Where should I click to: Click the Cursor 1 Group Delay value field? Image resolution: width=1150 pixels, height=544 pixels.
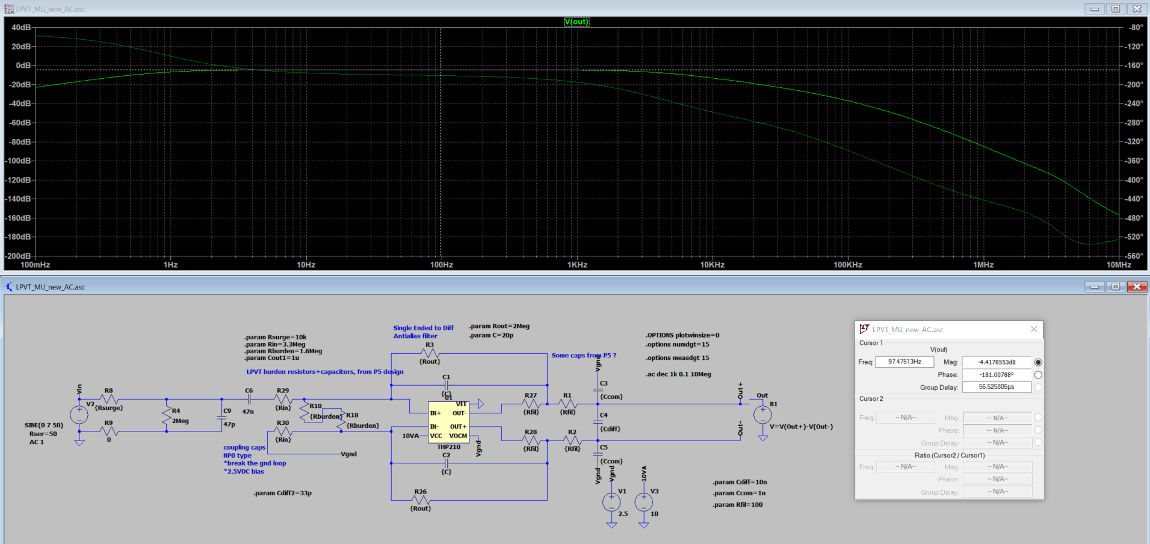(x=997, y=387)
